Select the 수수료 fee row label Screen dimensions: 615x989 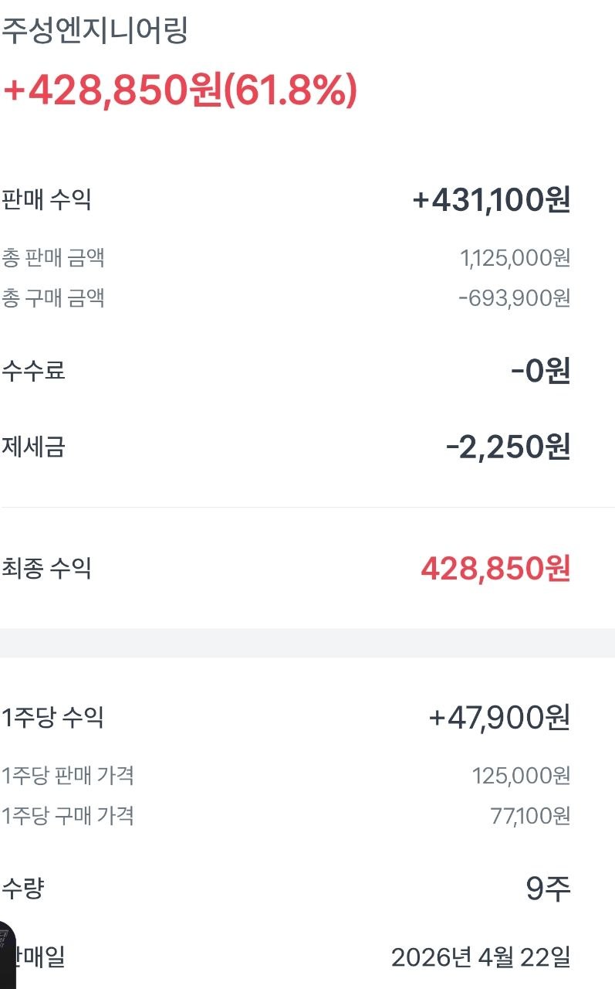tap(33, 371)
